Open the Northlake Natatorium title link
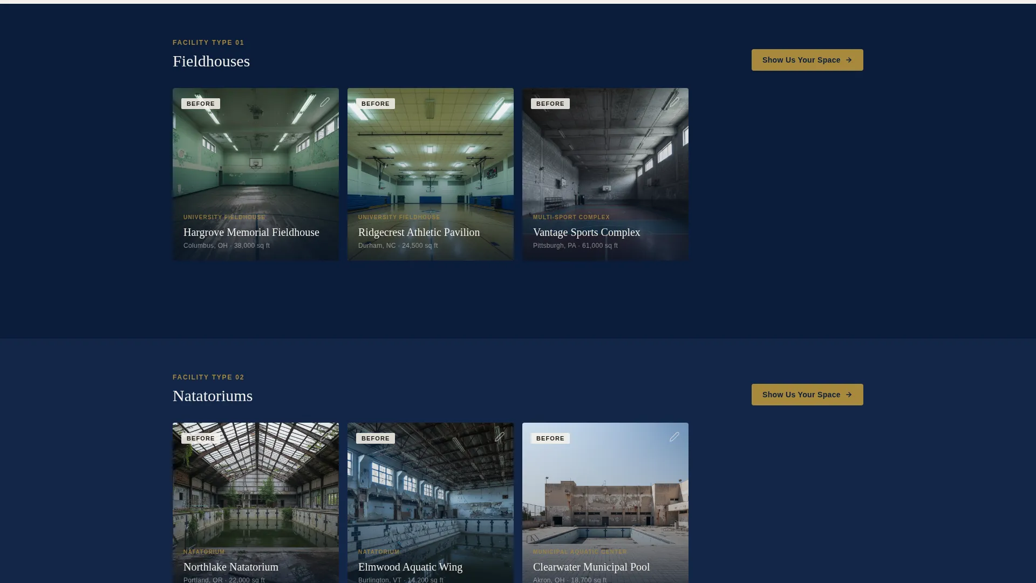 [231, 567]
